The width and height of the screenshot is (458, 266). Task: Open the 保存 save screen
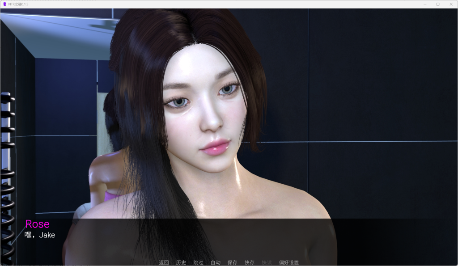tap(232, 262)
